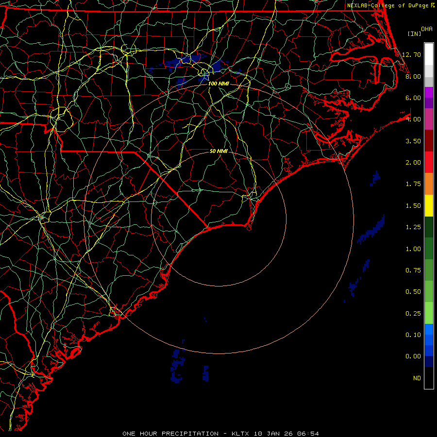Image resolution: width=437 pixels, height=437 pixels.
Task: Select the 1.25 legend value
Action: [413, 227]
